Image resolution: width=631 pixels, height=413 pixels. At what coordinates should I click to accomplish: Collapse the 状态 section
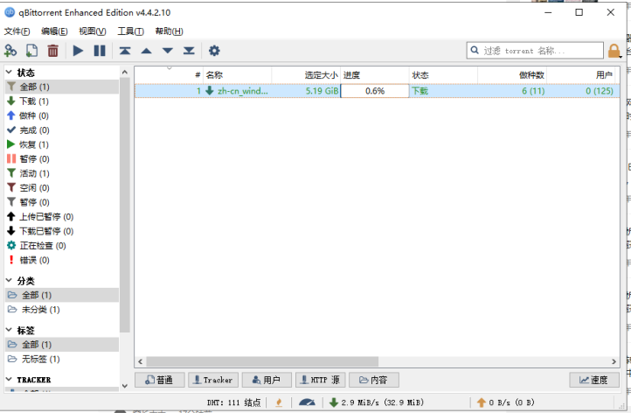(9, 72)
